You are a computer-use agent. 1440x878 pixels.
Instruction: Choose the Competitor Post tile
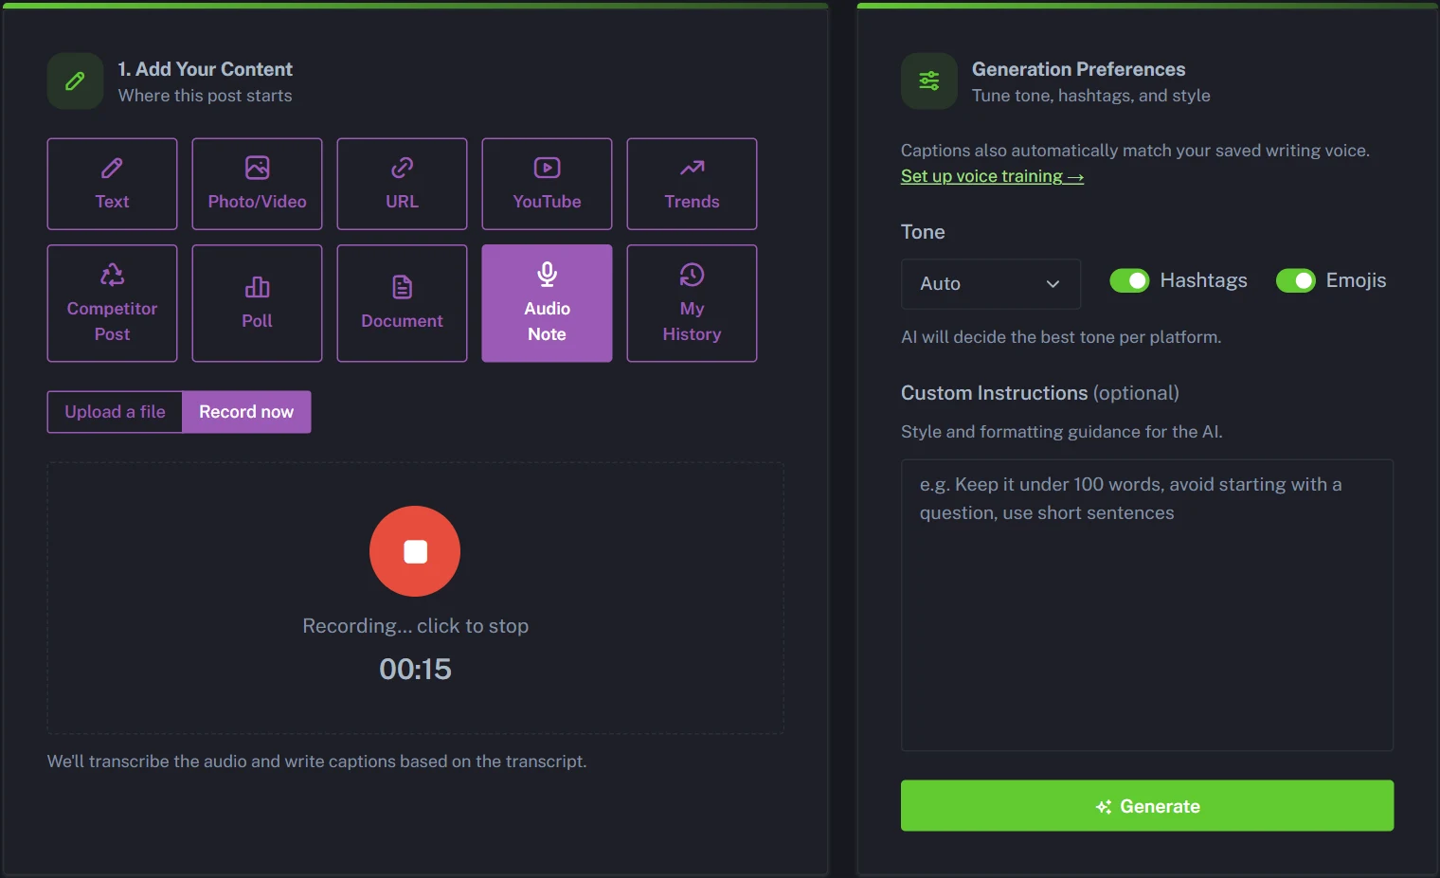click(112, 303)
